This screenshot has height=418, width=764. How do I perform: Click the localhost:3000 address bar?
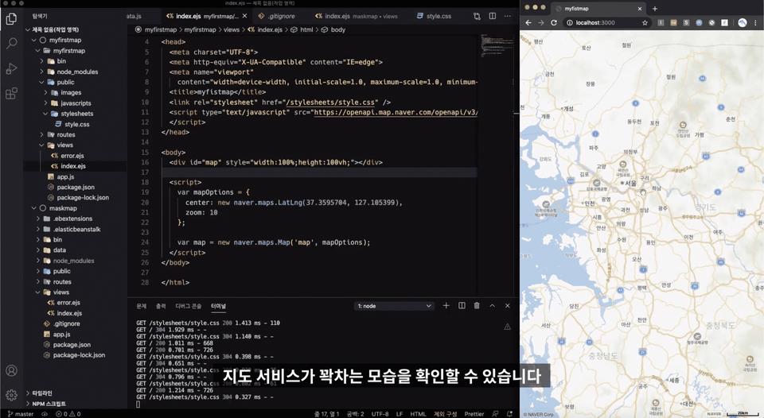point(604,22)
